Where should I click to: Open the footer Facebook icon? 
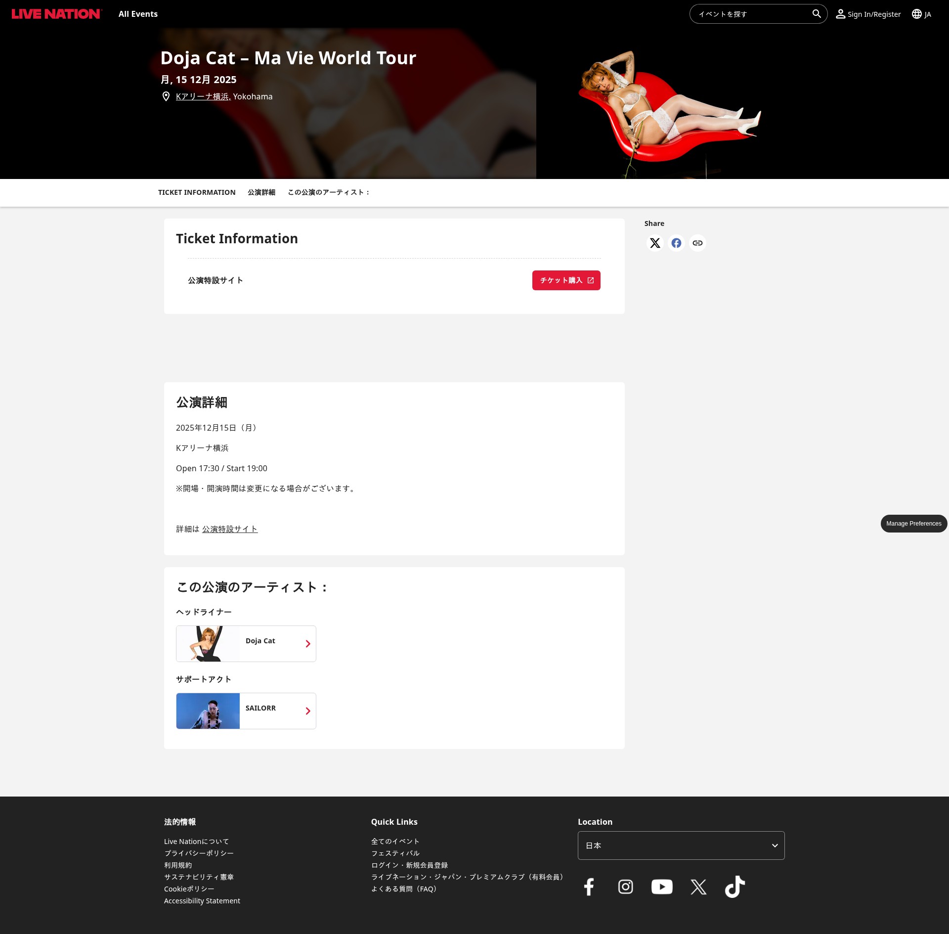click(589, 887)
